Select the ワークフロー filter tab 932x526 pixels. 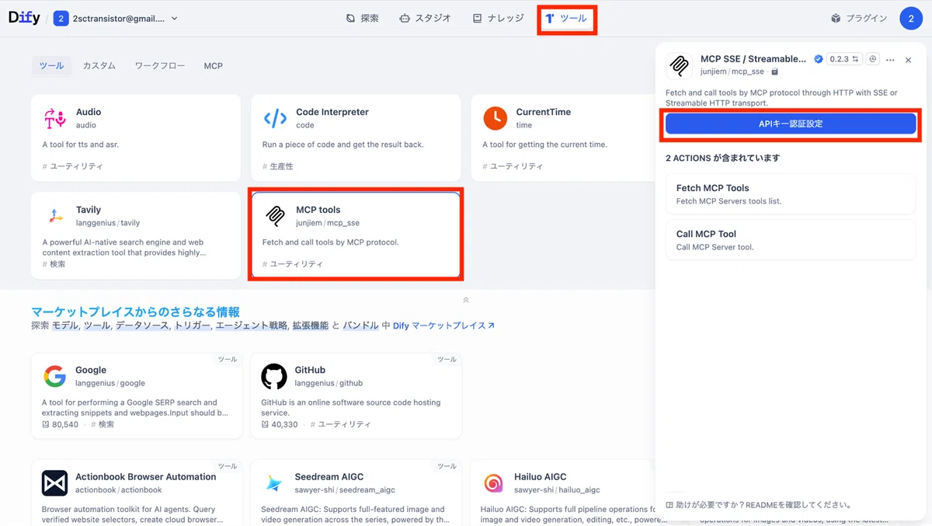160,66
